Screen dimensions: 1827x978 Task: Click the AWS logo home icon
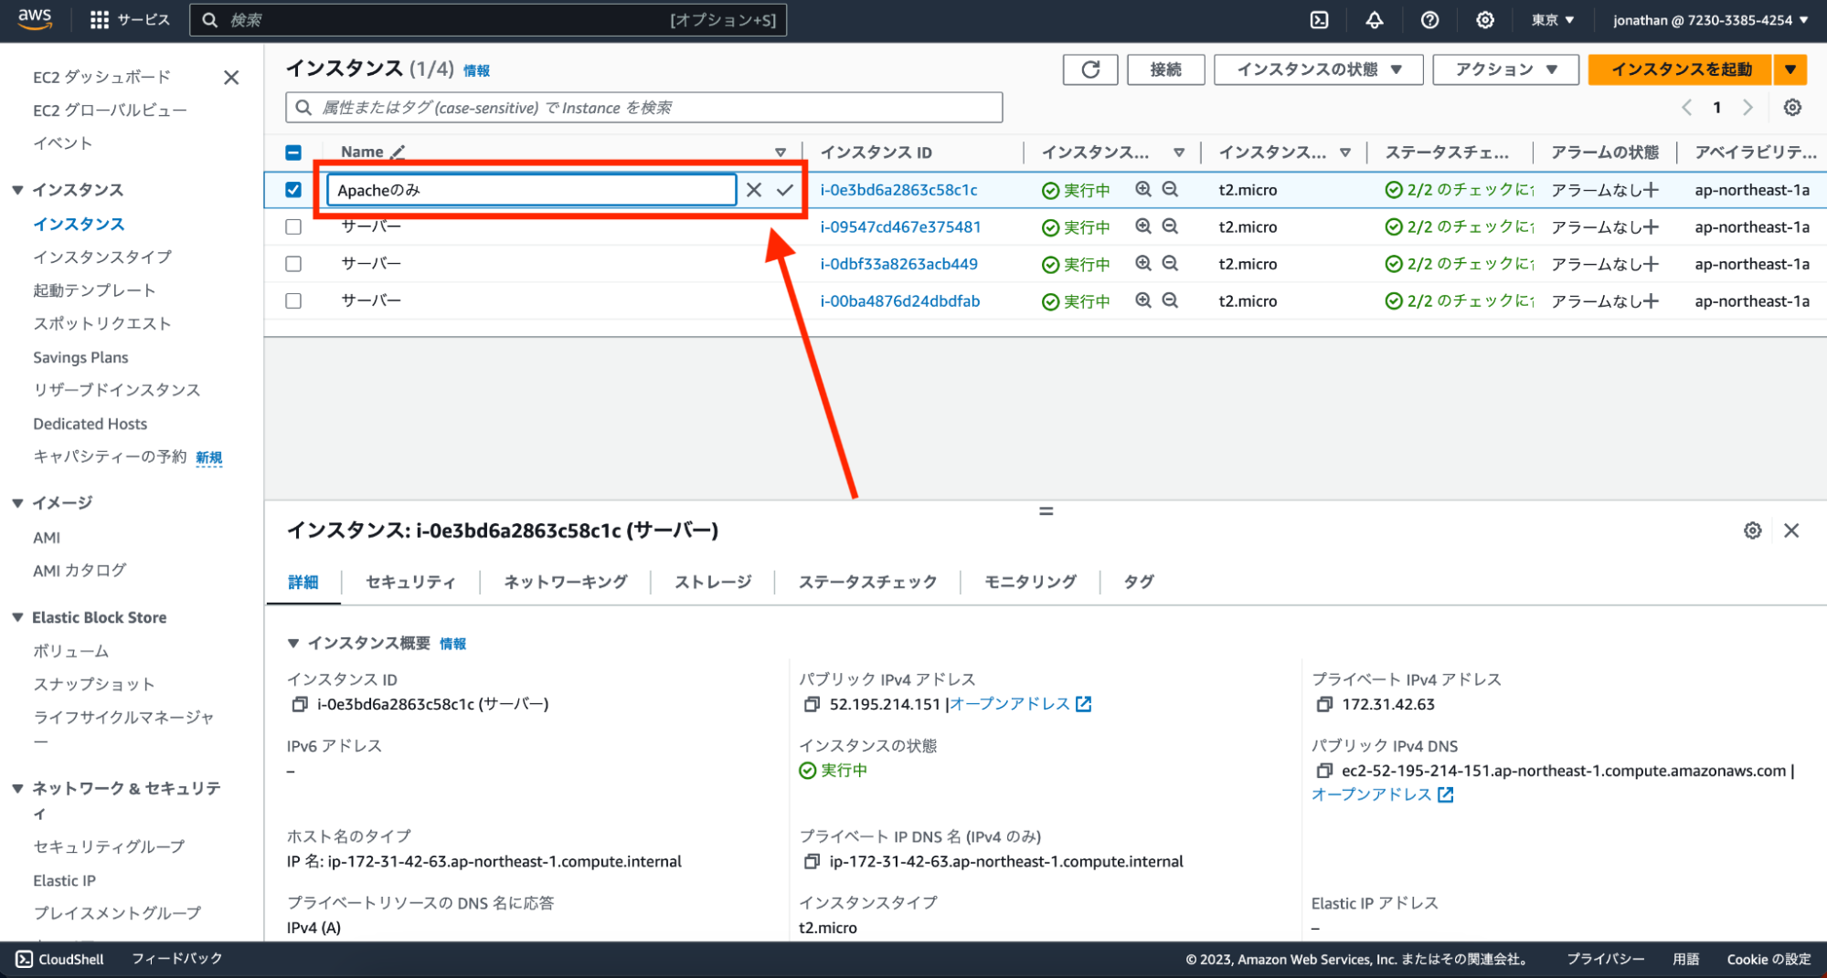[35, 19]
